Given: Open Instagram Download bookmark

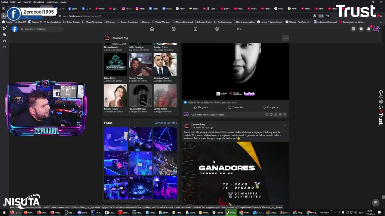Looking at the screenshot, I should click(x=325, y=22).
